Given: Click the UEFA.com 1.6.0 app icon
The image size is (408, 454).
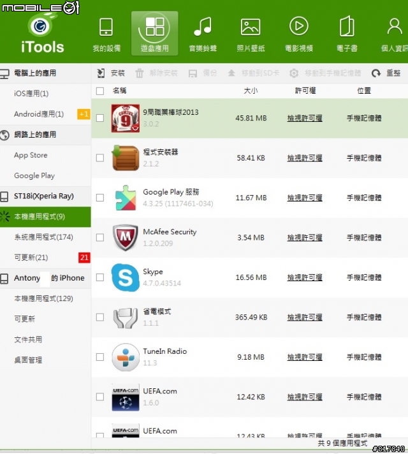Looking at the screenshot, I should click(126, 397).
